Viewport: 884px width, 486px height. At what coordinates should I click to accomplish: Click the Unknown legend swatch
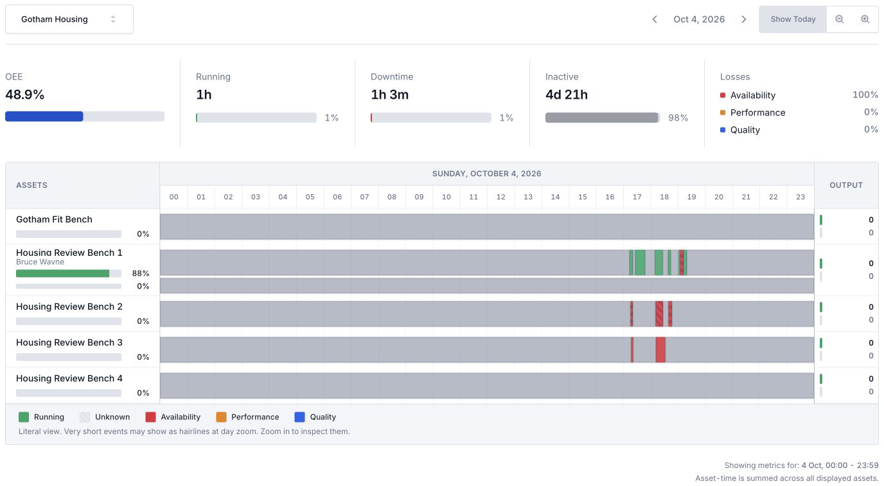coord(85,417)
